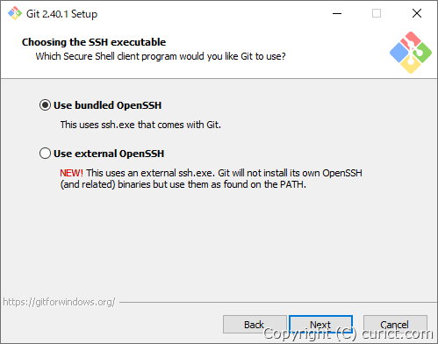
Task: Click the "Git 2.40.1 Setup" title text
Action: [x=61, y=14]
